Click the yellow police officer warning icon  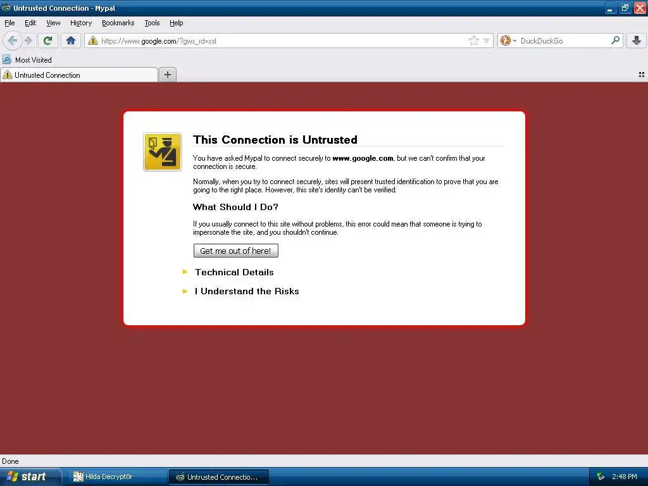coord(163,152)
